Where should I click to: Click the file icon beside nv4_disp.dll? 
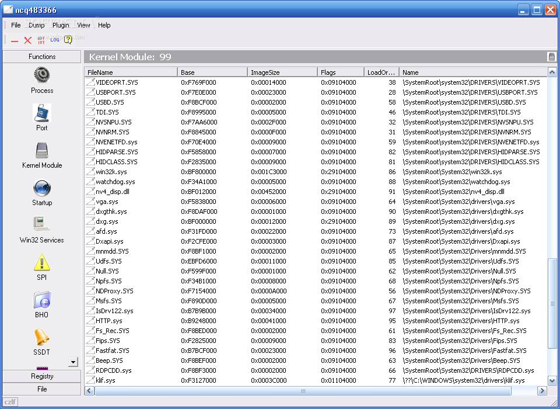(90, 192)
